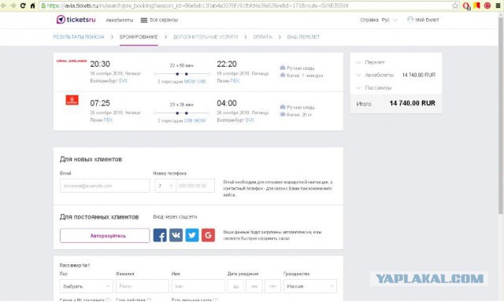Click the Имя input field
The height and width of the screenshot is (302, 504).
tap(198, 286)
